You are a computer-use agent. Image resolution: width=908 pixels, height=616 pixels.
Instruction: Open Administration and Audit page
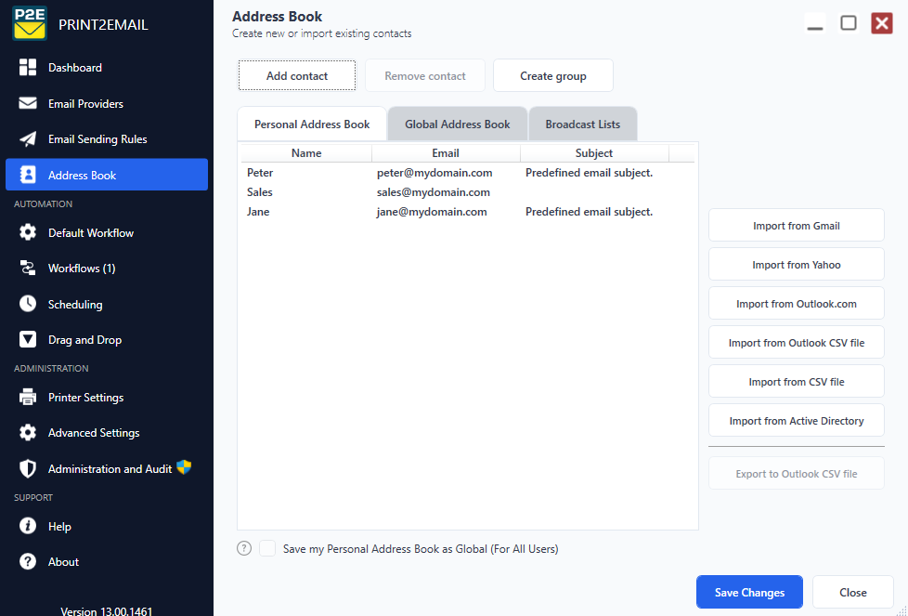pos(107,469)
